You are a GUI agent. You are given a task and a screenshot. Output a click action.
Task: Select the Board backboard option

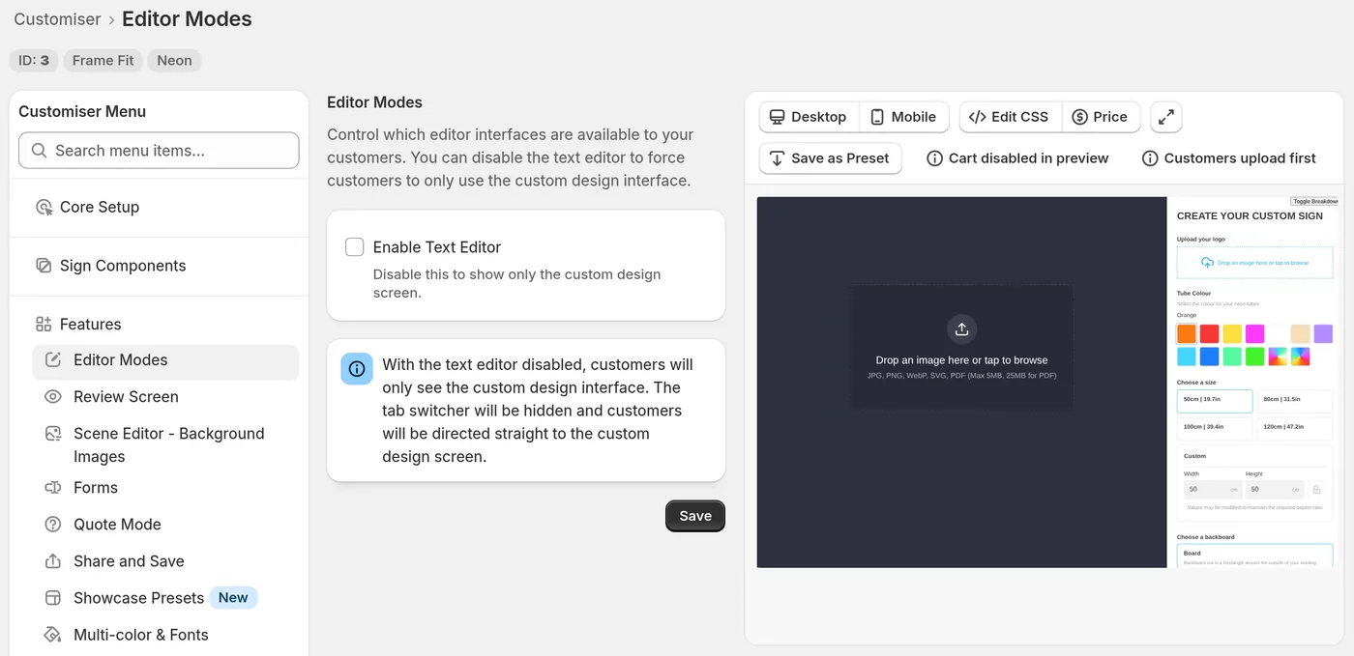pyautogui.click(x=1254, y=556)
